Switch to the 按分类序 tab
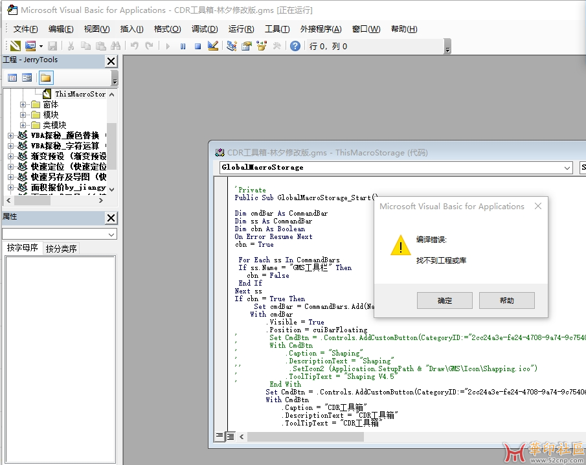This screenshot has height=465, width=586. (61, 249)
